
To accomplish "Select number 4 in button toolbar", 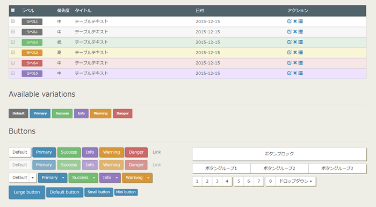I will 227,181.
